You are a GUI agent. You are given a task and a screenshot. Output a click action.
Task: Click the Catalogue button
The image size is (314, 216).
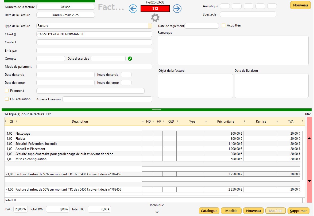point(209,211)
